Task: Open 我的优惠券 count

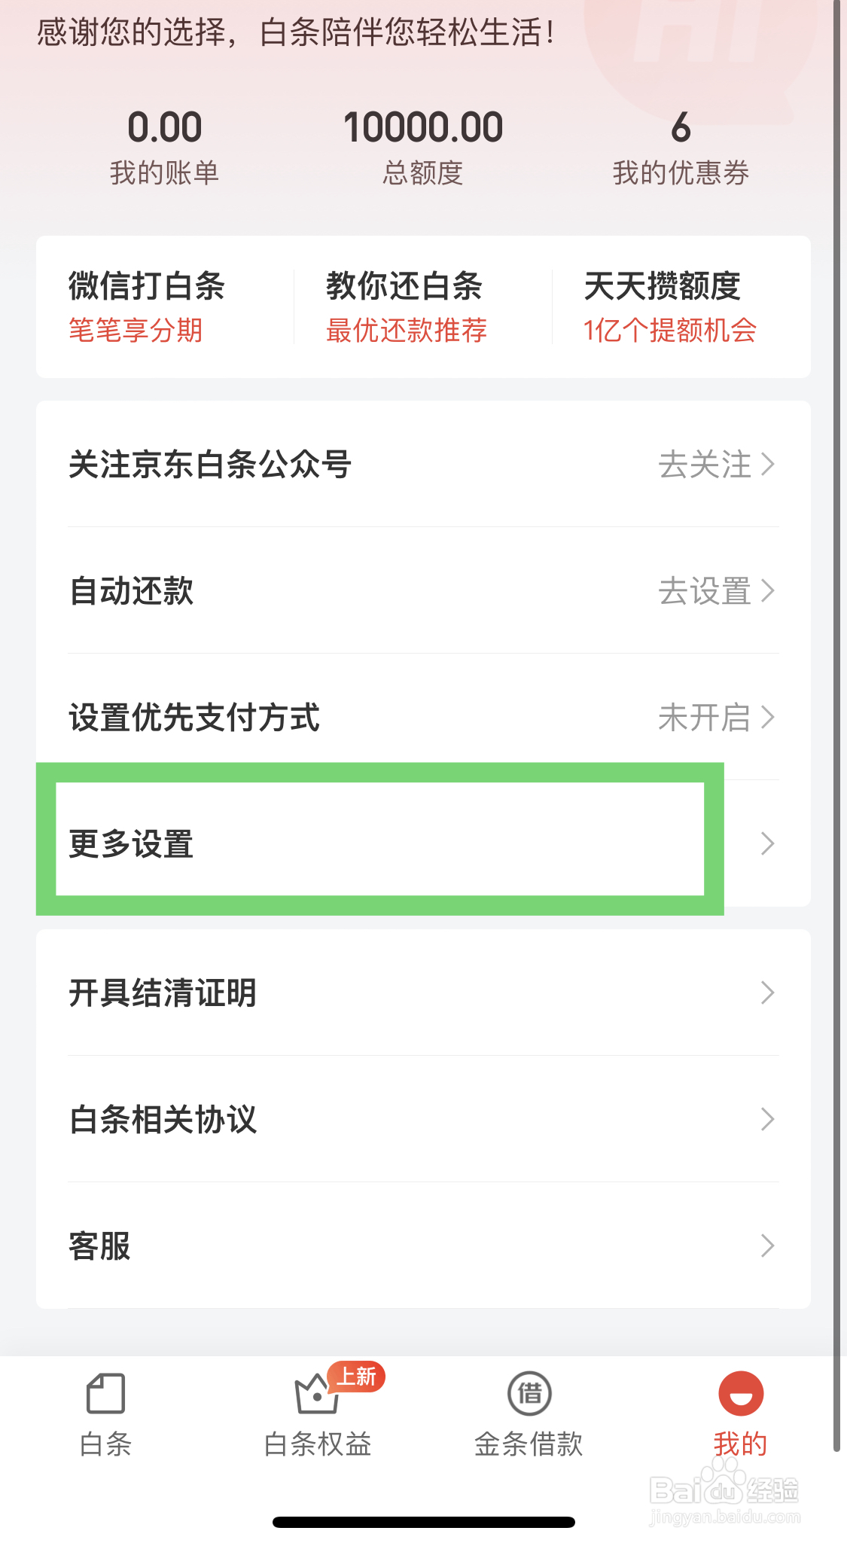Action: point(681,128)
